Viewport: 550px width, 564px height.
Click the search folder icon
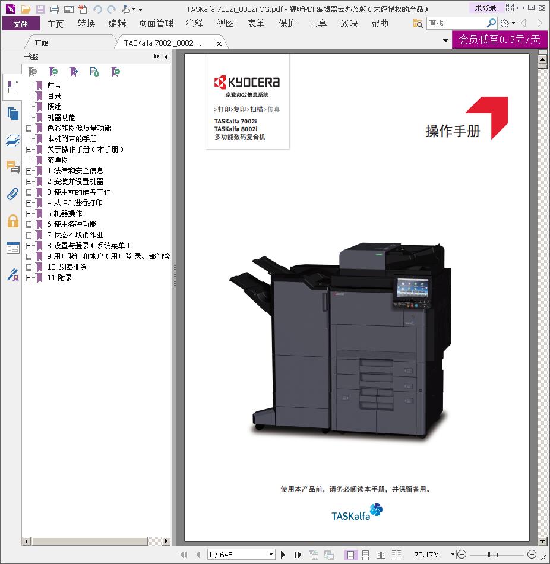pos(418,23)
